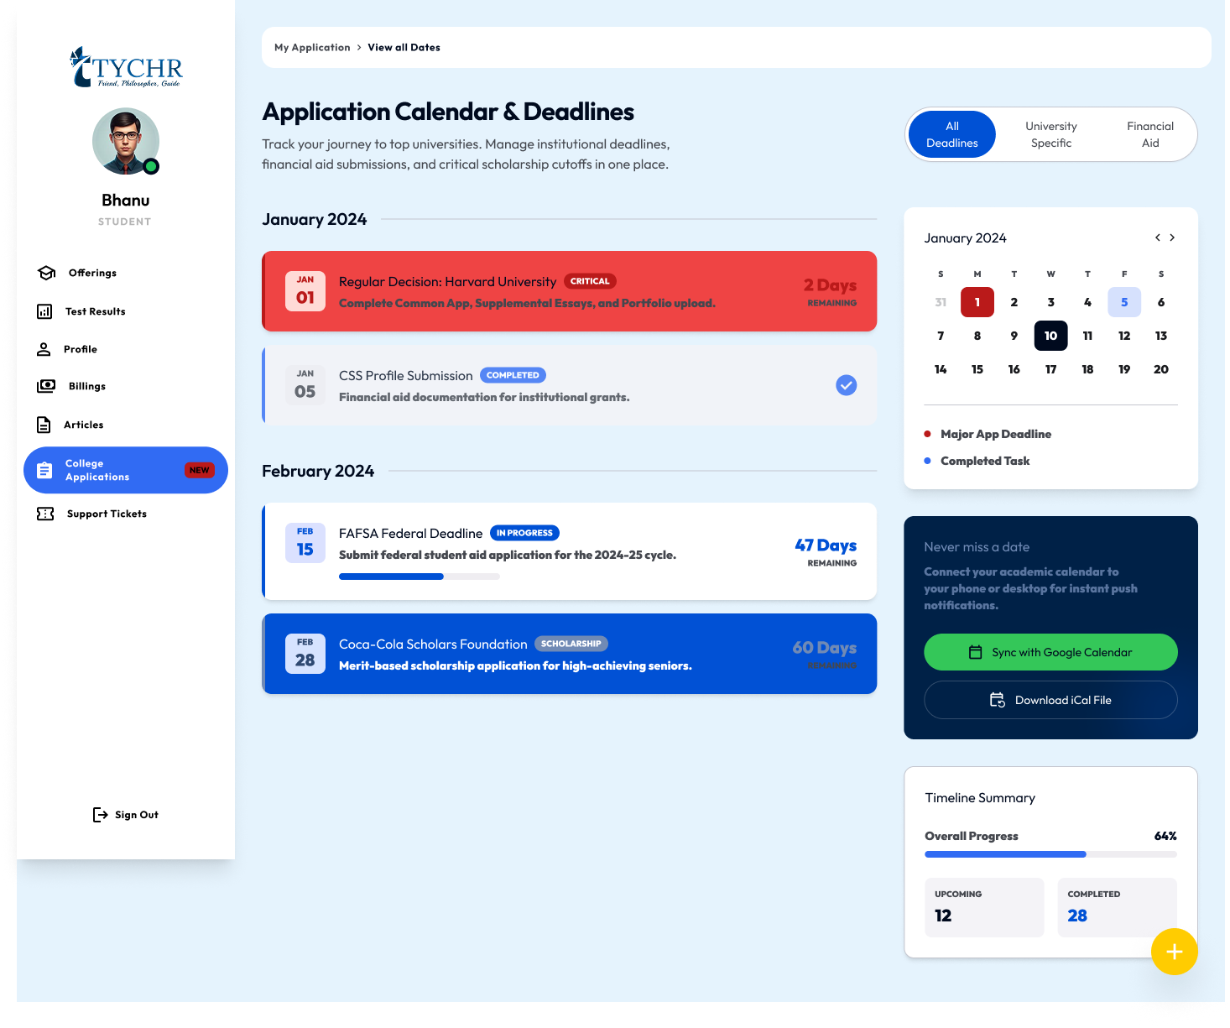Click the CSS Profile Submission title
This screenshot has width=1230, height=1028.
click(x=406, y=376)
